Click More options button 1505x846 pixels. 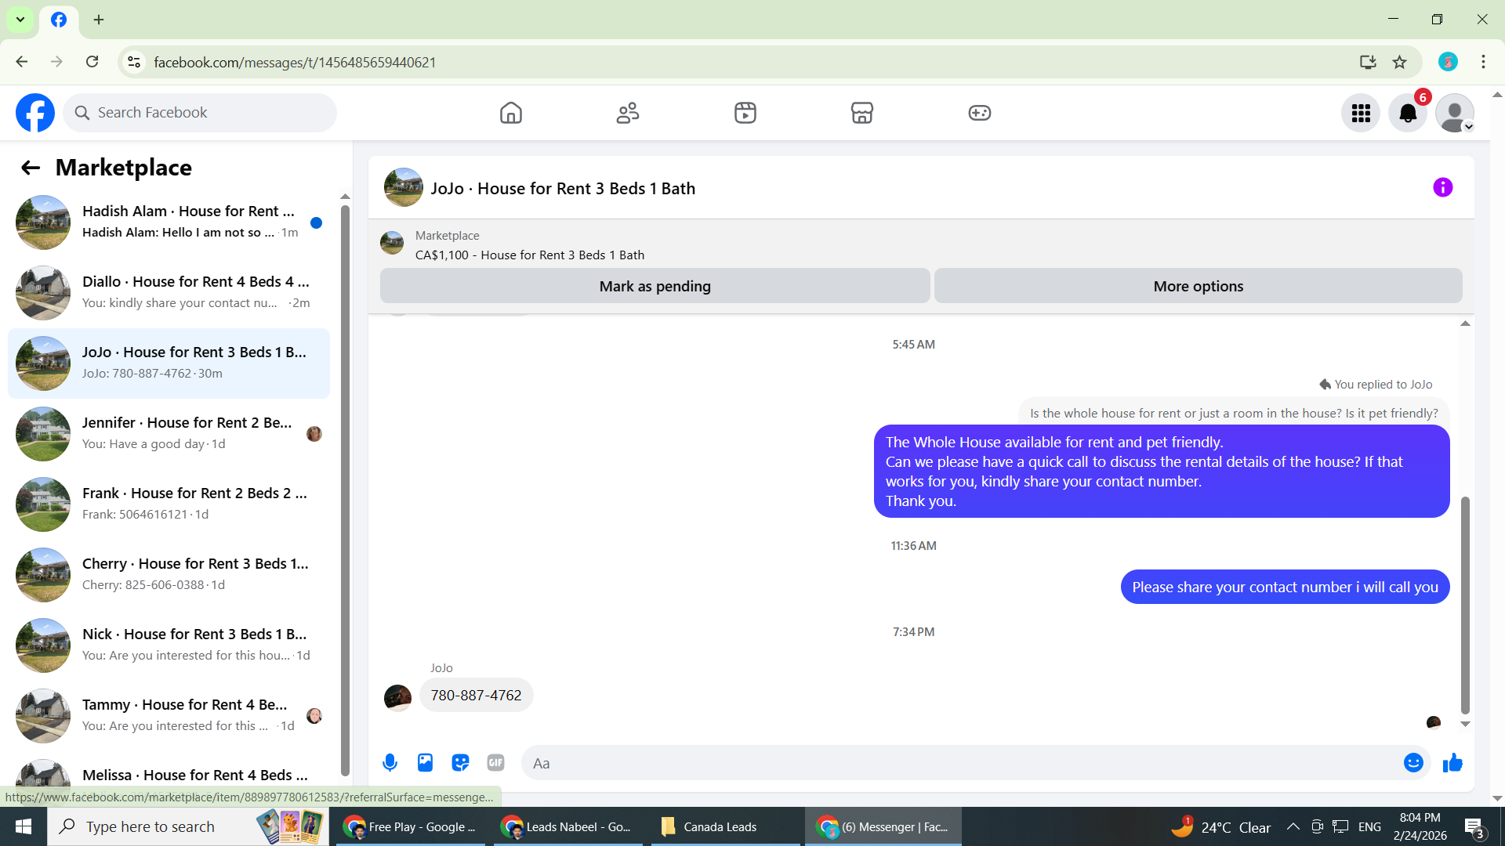tap(1198, 286)
